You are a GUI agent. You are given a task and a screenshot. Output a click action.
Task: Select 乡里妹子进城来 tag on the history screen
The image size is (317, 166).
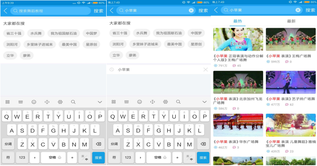tap(145, 44)
